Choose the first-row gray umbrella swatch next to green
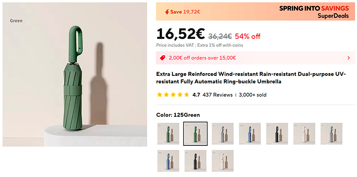Viewport: 357px width, 177px height. [x=223, y=134]
